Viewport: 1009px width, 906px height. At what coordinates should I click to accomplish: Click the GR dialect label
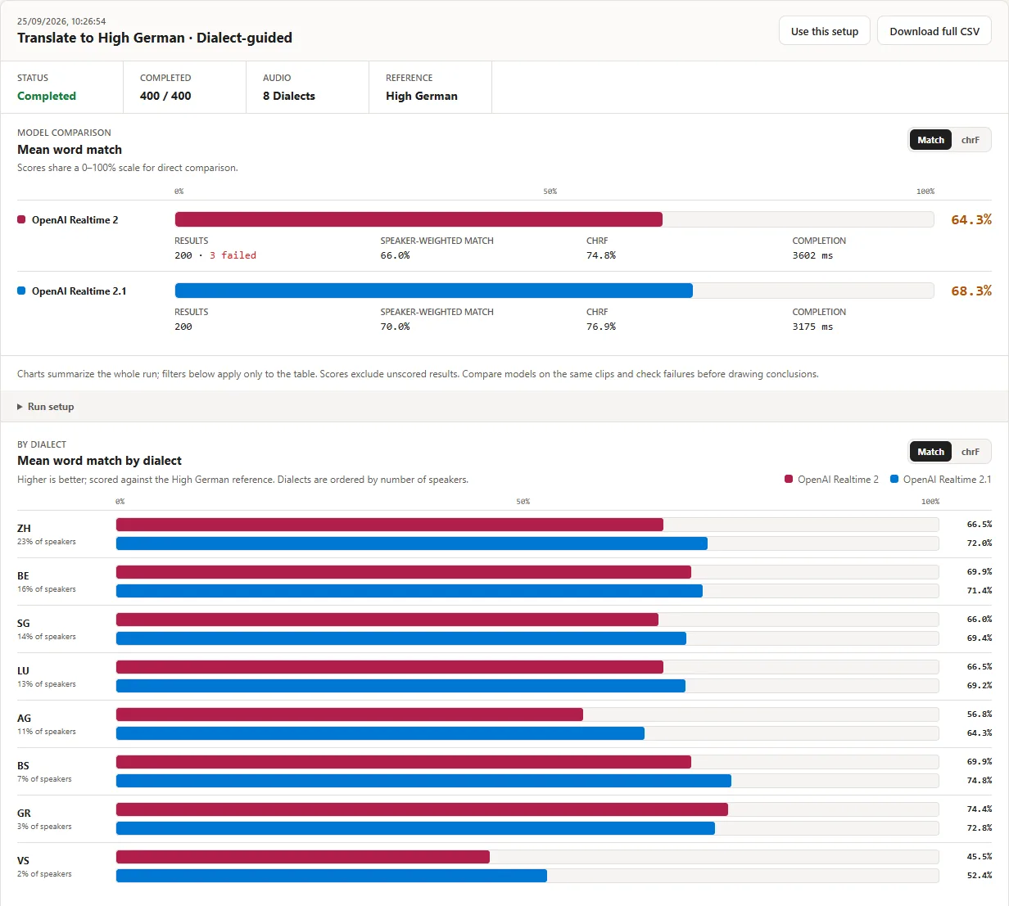click(24, 814)
